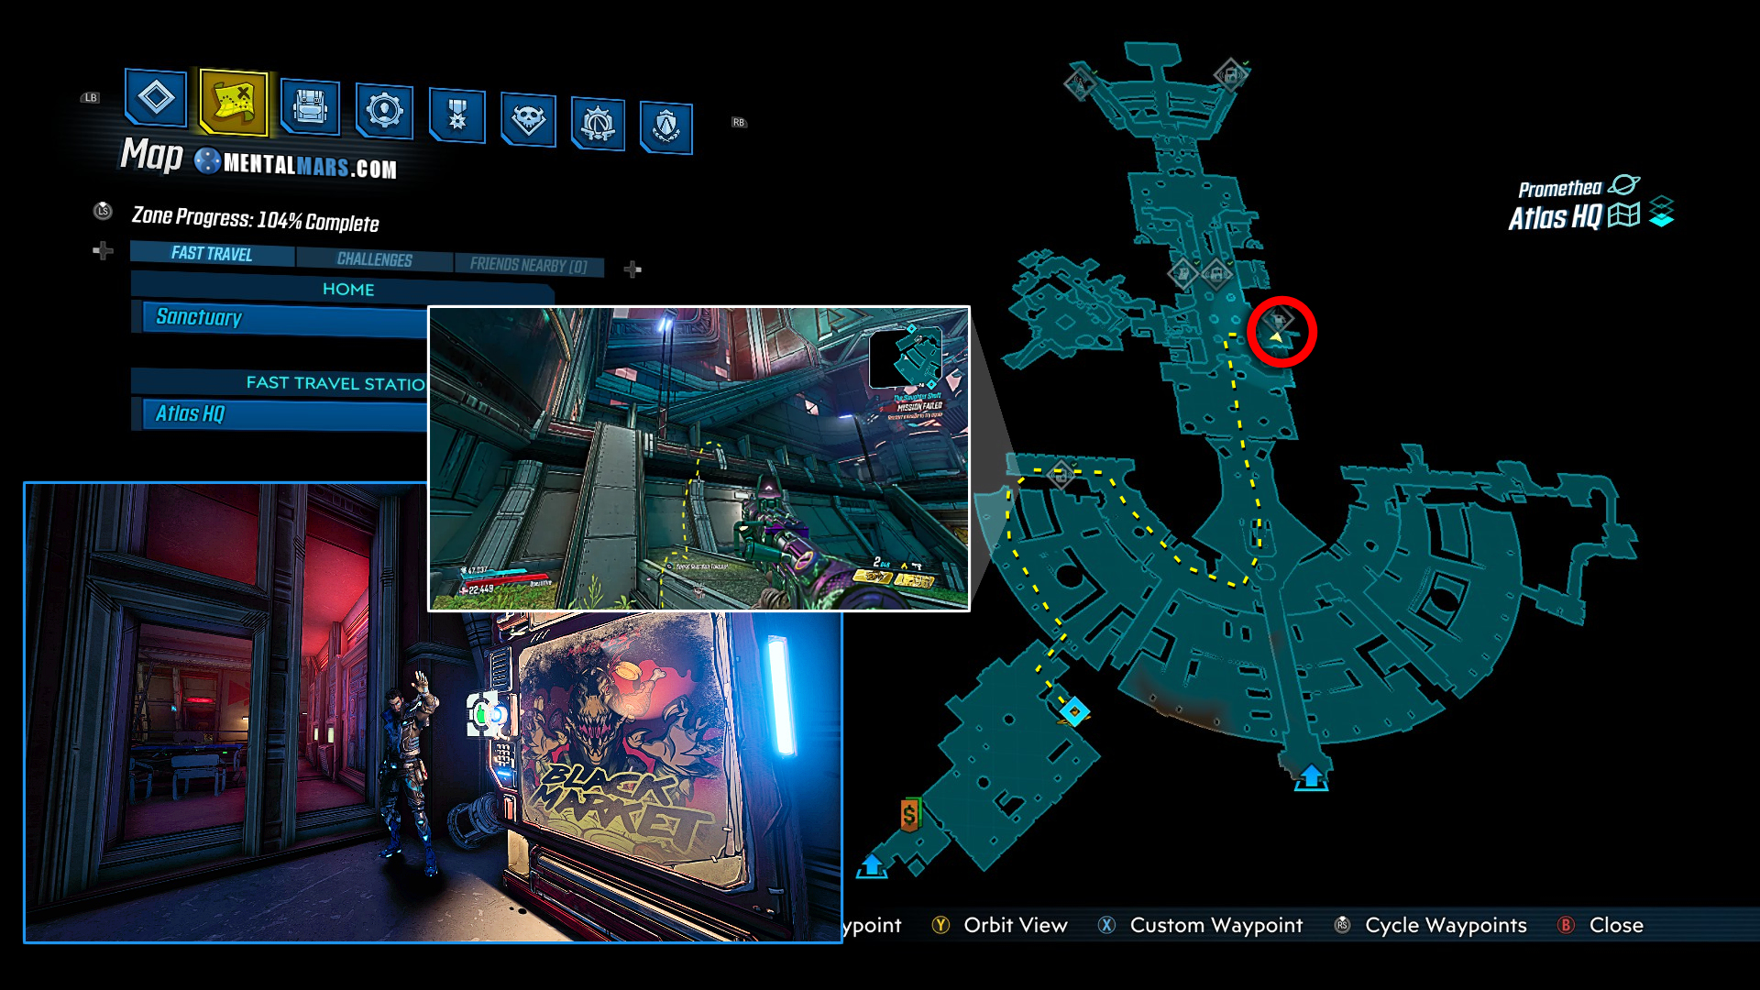This screenshot has height=990, width=1760.
Task: Switch to the FAST TRAVEL tab
Action: click(212, 254)
